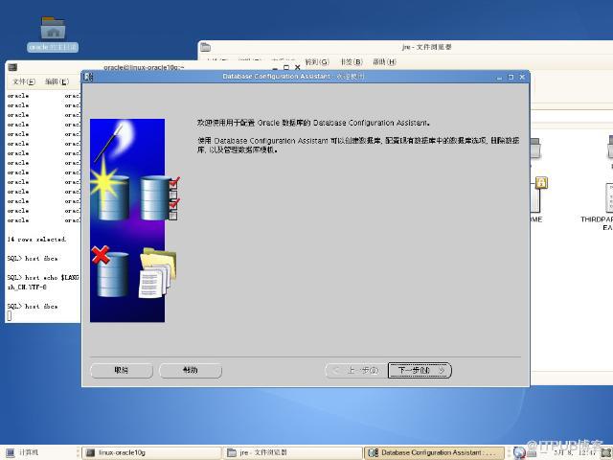This screenshot has width=613, height=460.
Task: Open 转到(G) menu in the jre file browser
Action: (x=317, y=61)
